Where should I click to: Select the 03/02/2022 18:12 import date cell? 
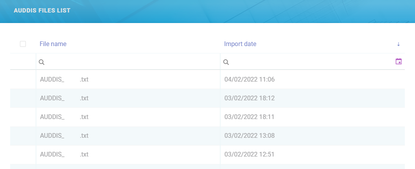250,98
